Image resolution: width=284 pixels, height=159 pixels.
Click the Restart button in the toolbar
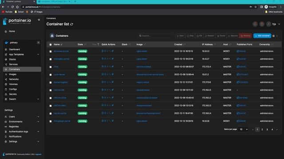pyautogui.click(x=209, y=36)
